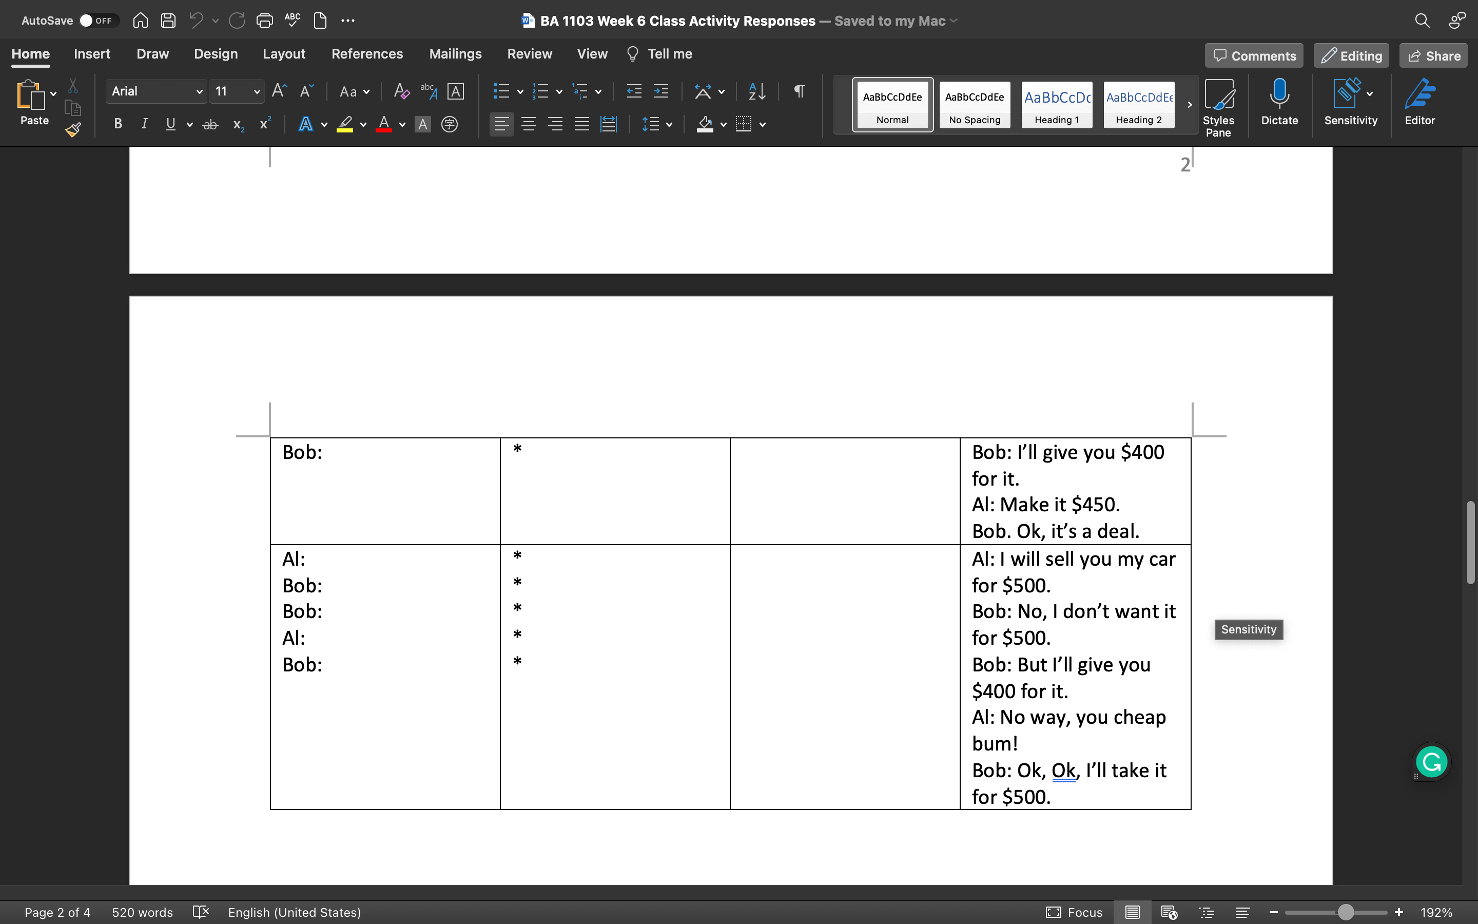
Task: Open the Review tab
Action: pyautogui.click(x=529, y=54)
